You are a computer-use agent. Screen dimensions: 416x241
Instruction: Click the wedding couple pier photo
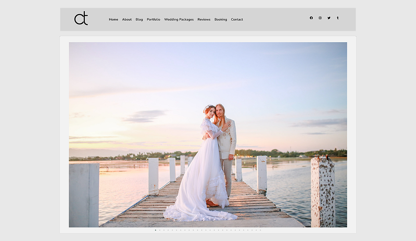208,134
